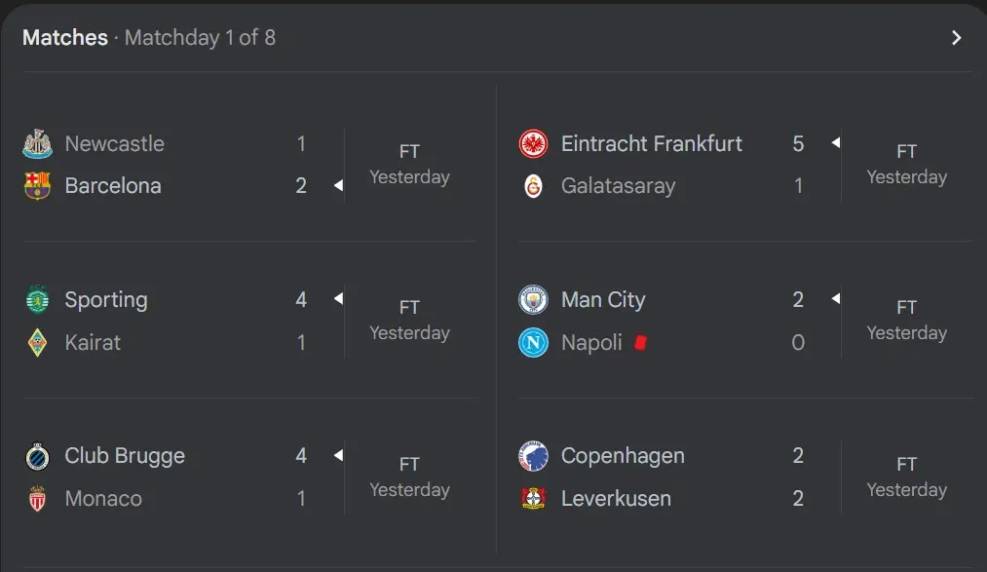Expand matches with the right chevron arrow
Screen dimensions: 987x572
point(956,38)
